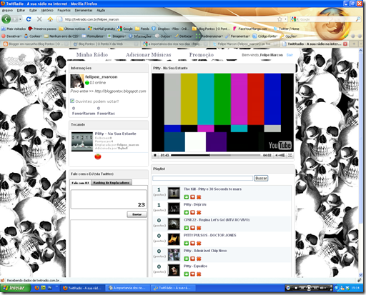Image resolution: width=366 pixels, height=295 pixels.
Task: Open the Cookies developer toolbar menu
Action: coord(33,36)
